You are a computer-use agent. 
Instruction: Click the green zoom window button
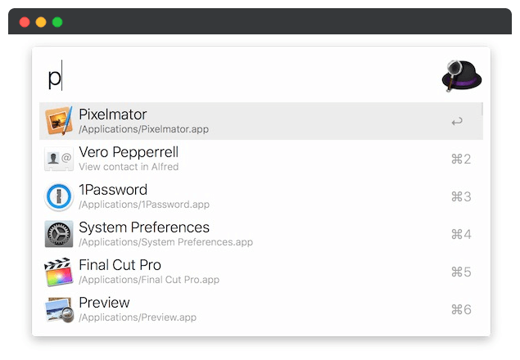tap(57, 22)
